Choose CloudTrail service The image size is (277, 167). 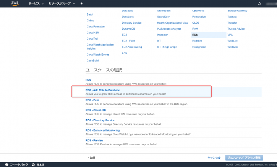tap(92, 39)
